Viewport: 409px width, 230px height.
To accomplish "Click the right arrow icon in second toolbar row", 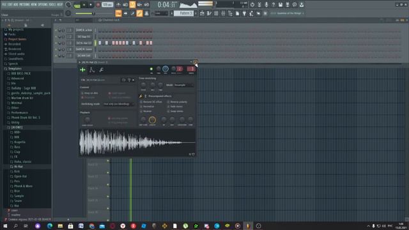I will [x=125, y=13].
